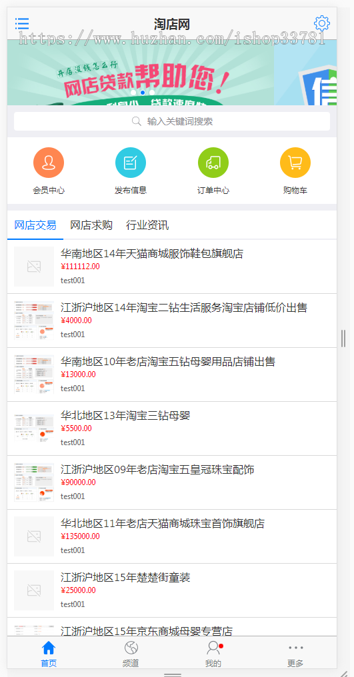Open 我的 profile icon in bottom bar
This screenshot has width=354, height=677.
point(213,648)
